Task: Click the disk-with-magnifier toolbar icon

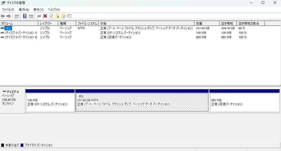Action: click(x=39, y=16)
